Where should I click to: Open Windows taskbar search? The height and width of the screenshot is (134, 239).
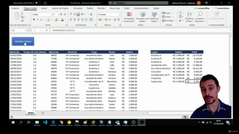point(21,122)
